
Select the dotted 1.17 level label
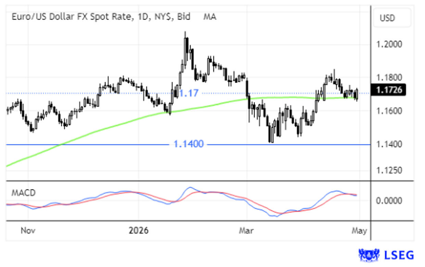189,93
